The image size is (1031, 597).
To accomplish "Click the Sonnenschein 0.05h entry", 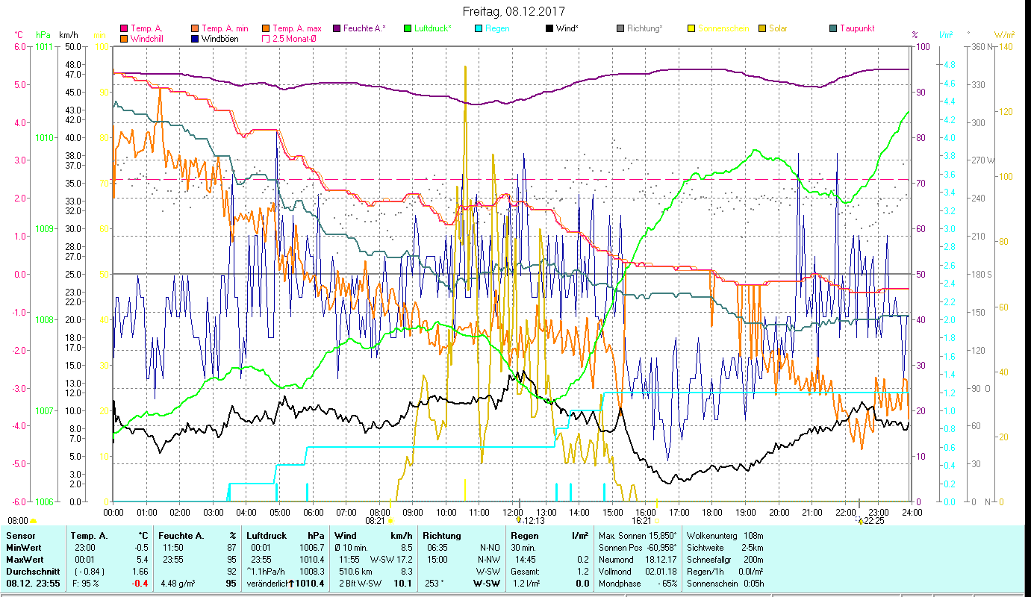I will pos(725,584).
